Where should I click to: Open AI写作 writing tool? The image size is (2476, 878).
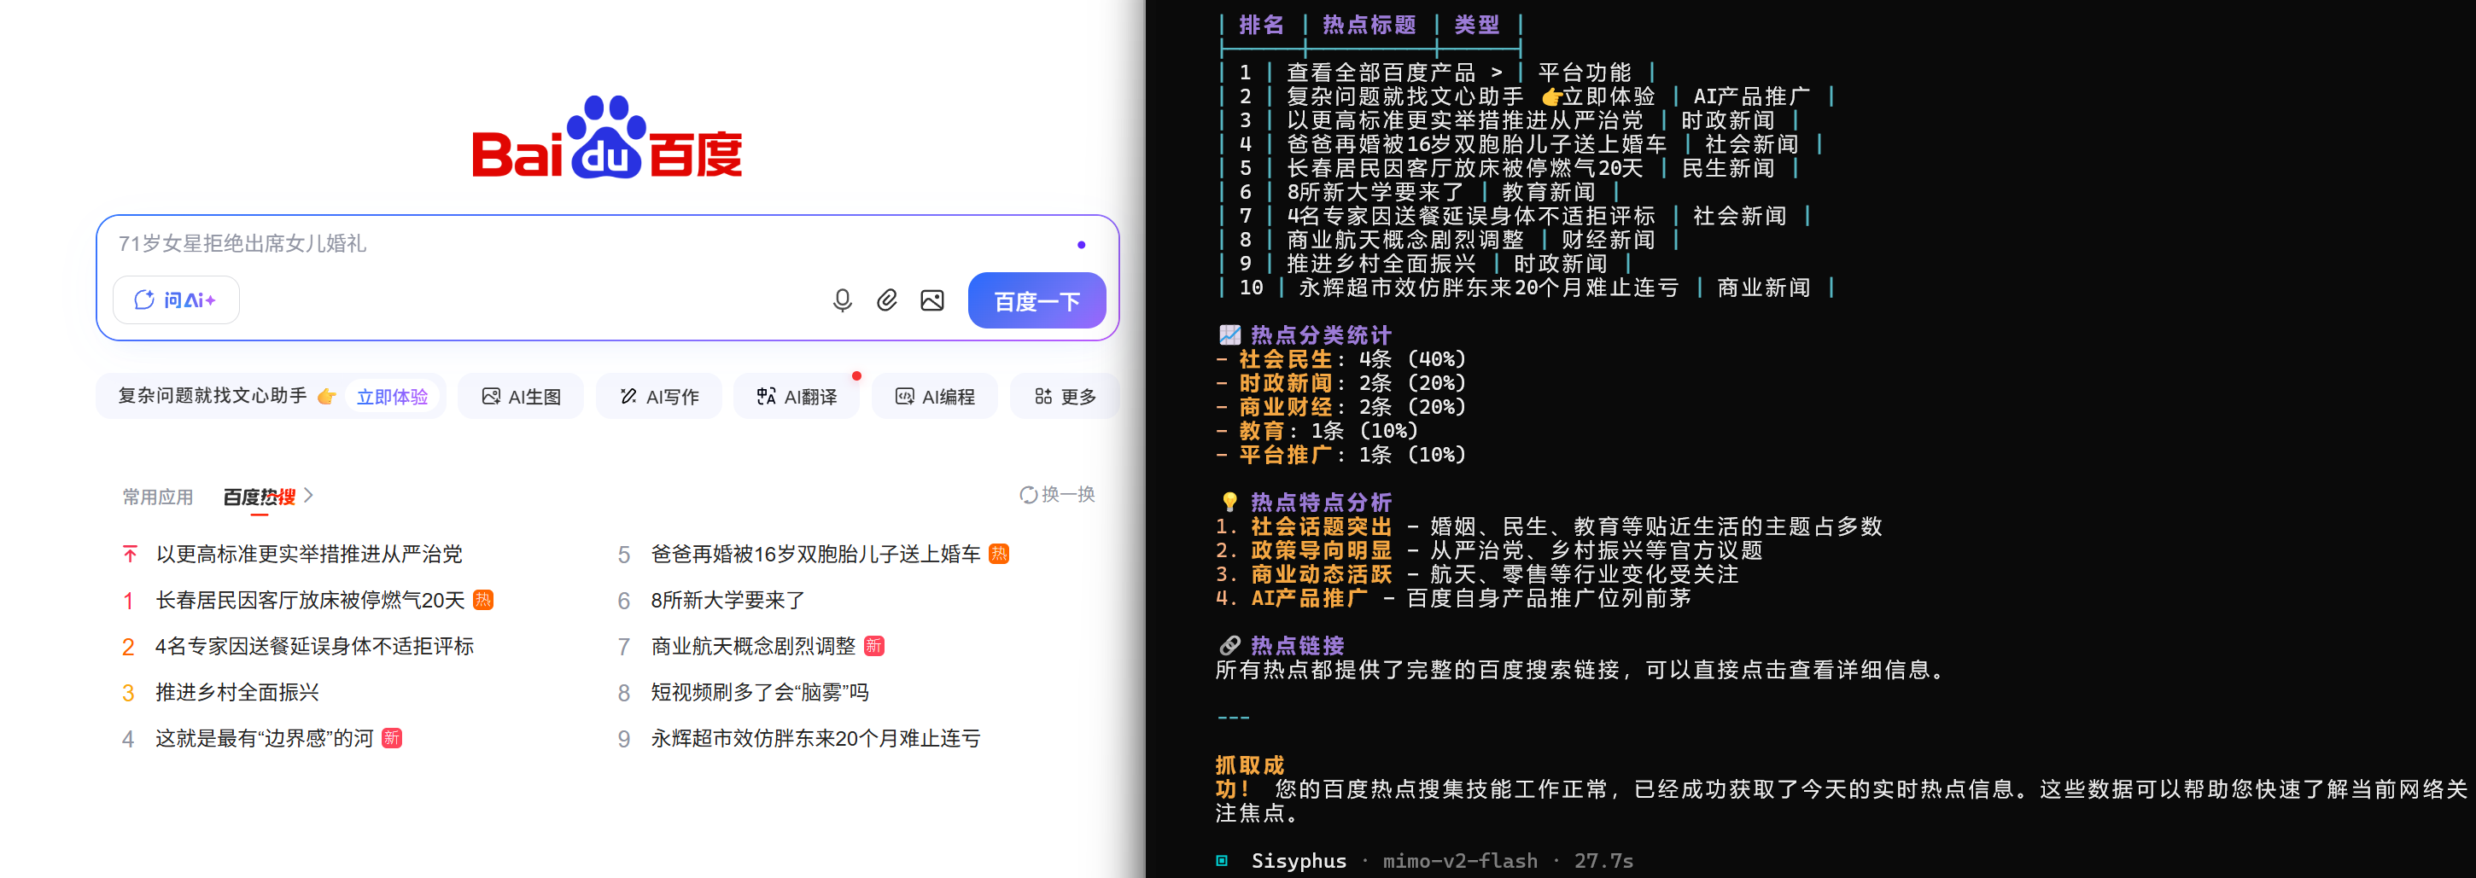tap(658, 397)
